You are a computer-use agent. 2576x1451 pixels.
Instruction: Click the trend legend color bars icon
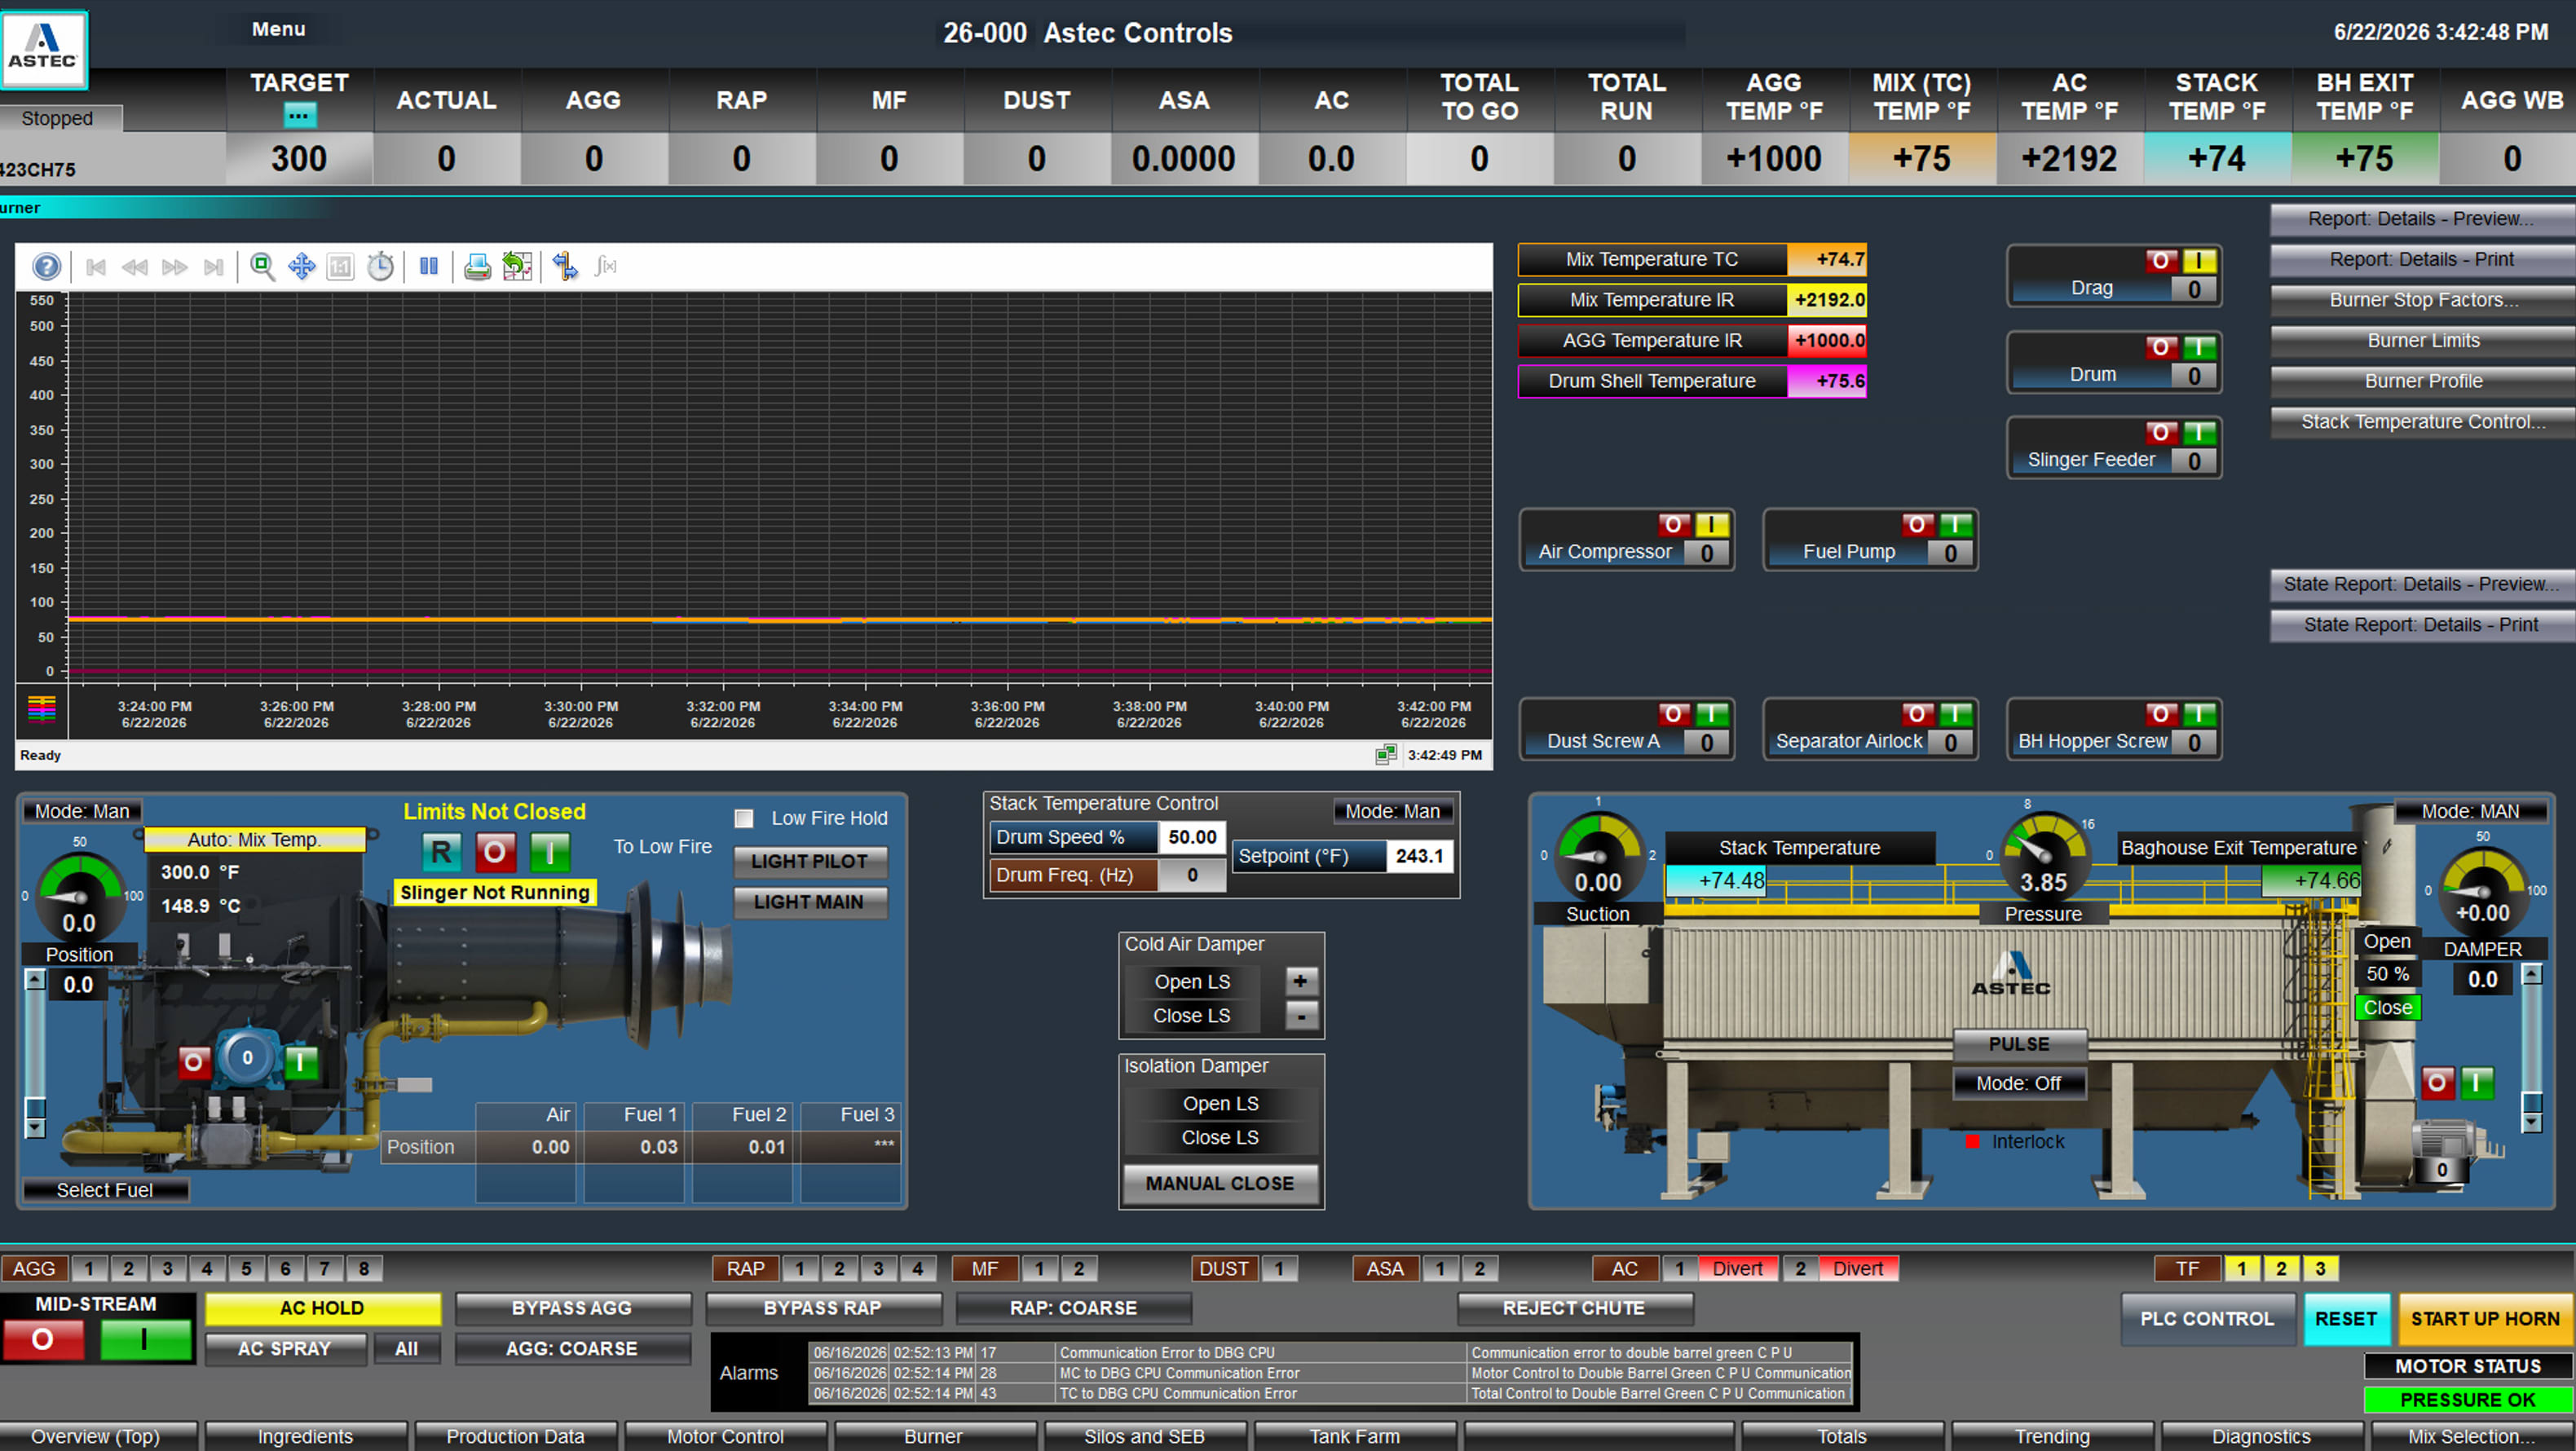click(42, 709)
